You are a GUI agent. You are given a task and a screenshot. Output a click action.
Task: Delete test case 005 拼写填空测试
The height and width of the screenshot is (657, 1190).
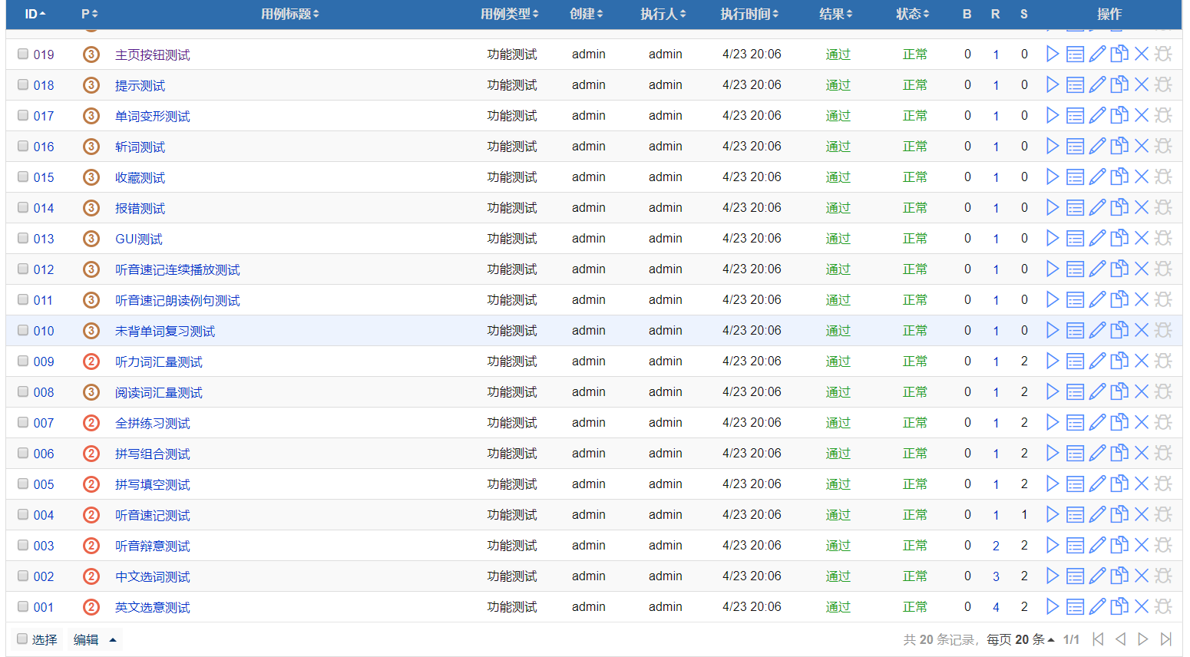[1142, 484]
